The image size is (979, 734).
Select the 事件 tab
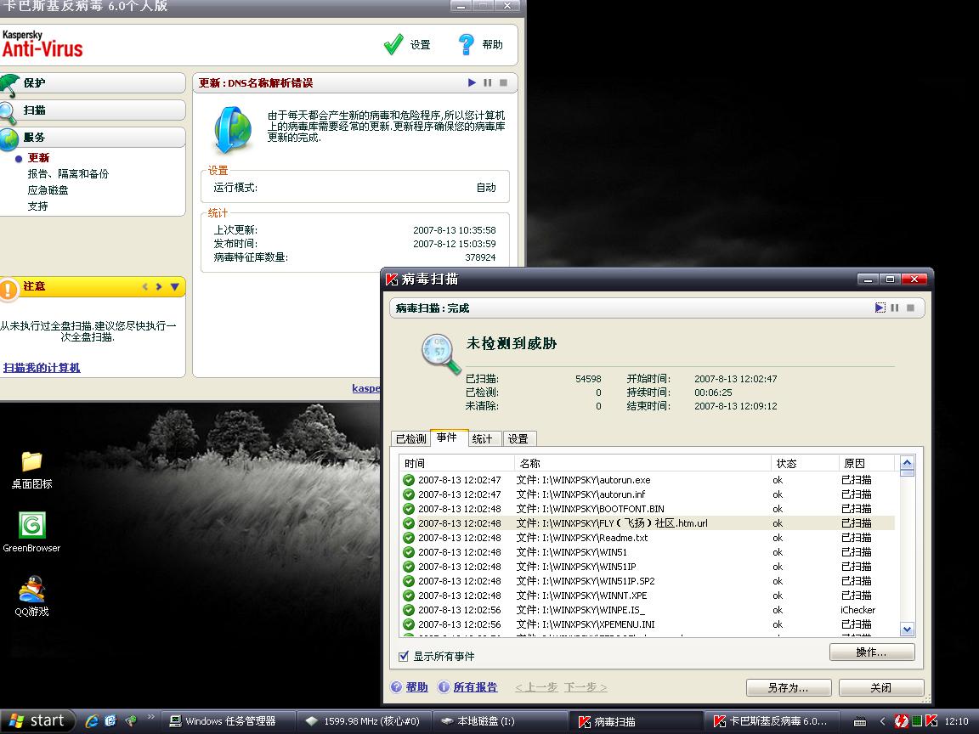tap(447, 438)
